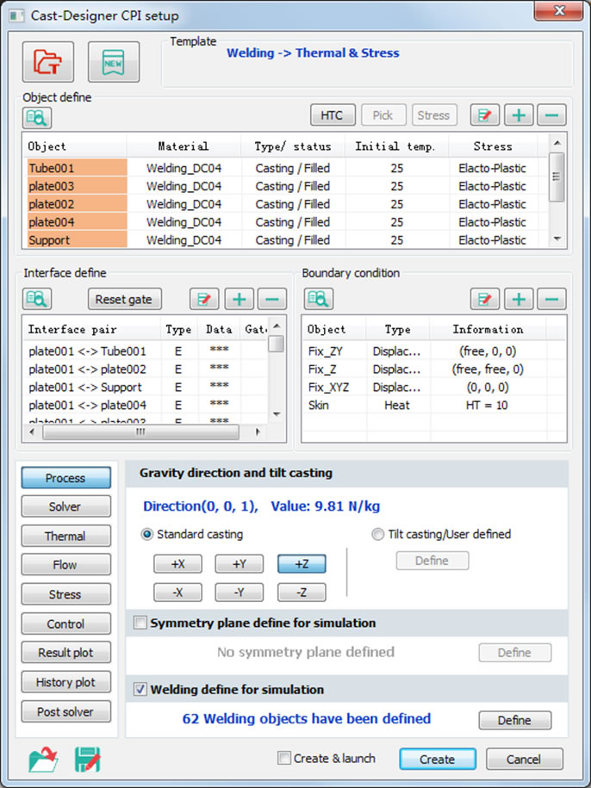Select Skin heat boundary condition row
Viewport: 591px width, 788px height.
pos(434,405)
